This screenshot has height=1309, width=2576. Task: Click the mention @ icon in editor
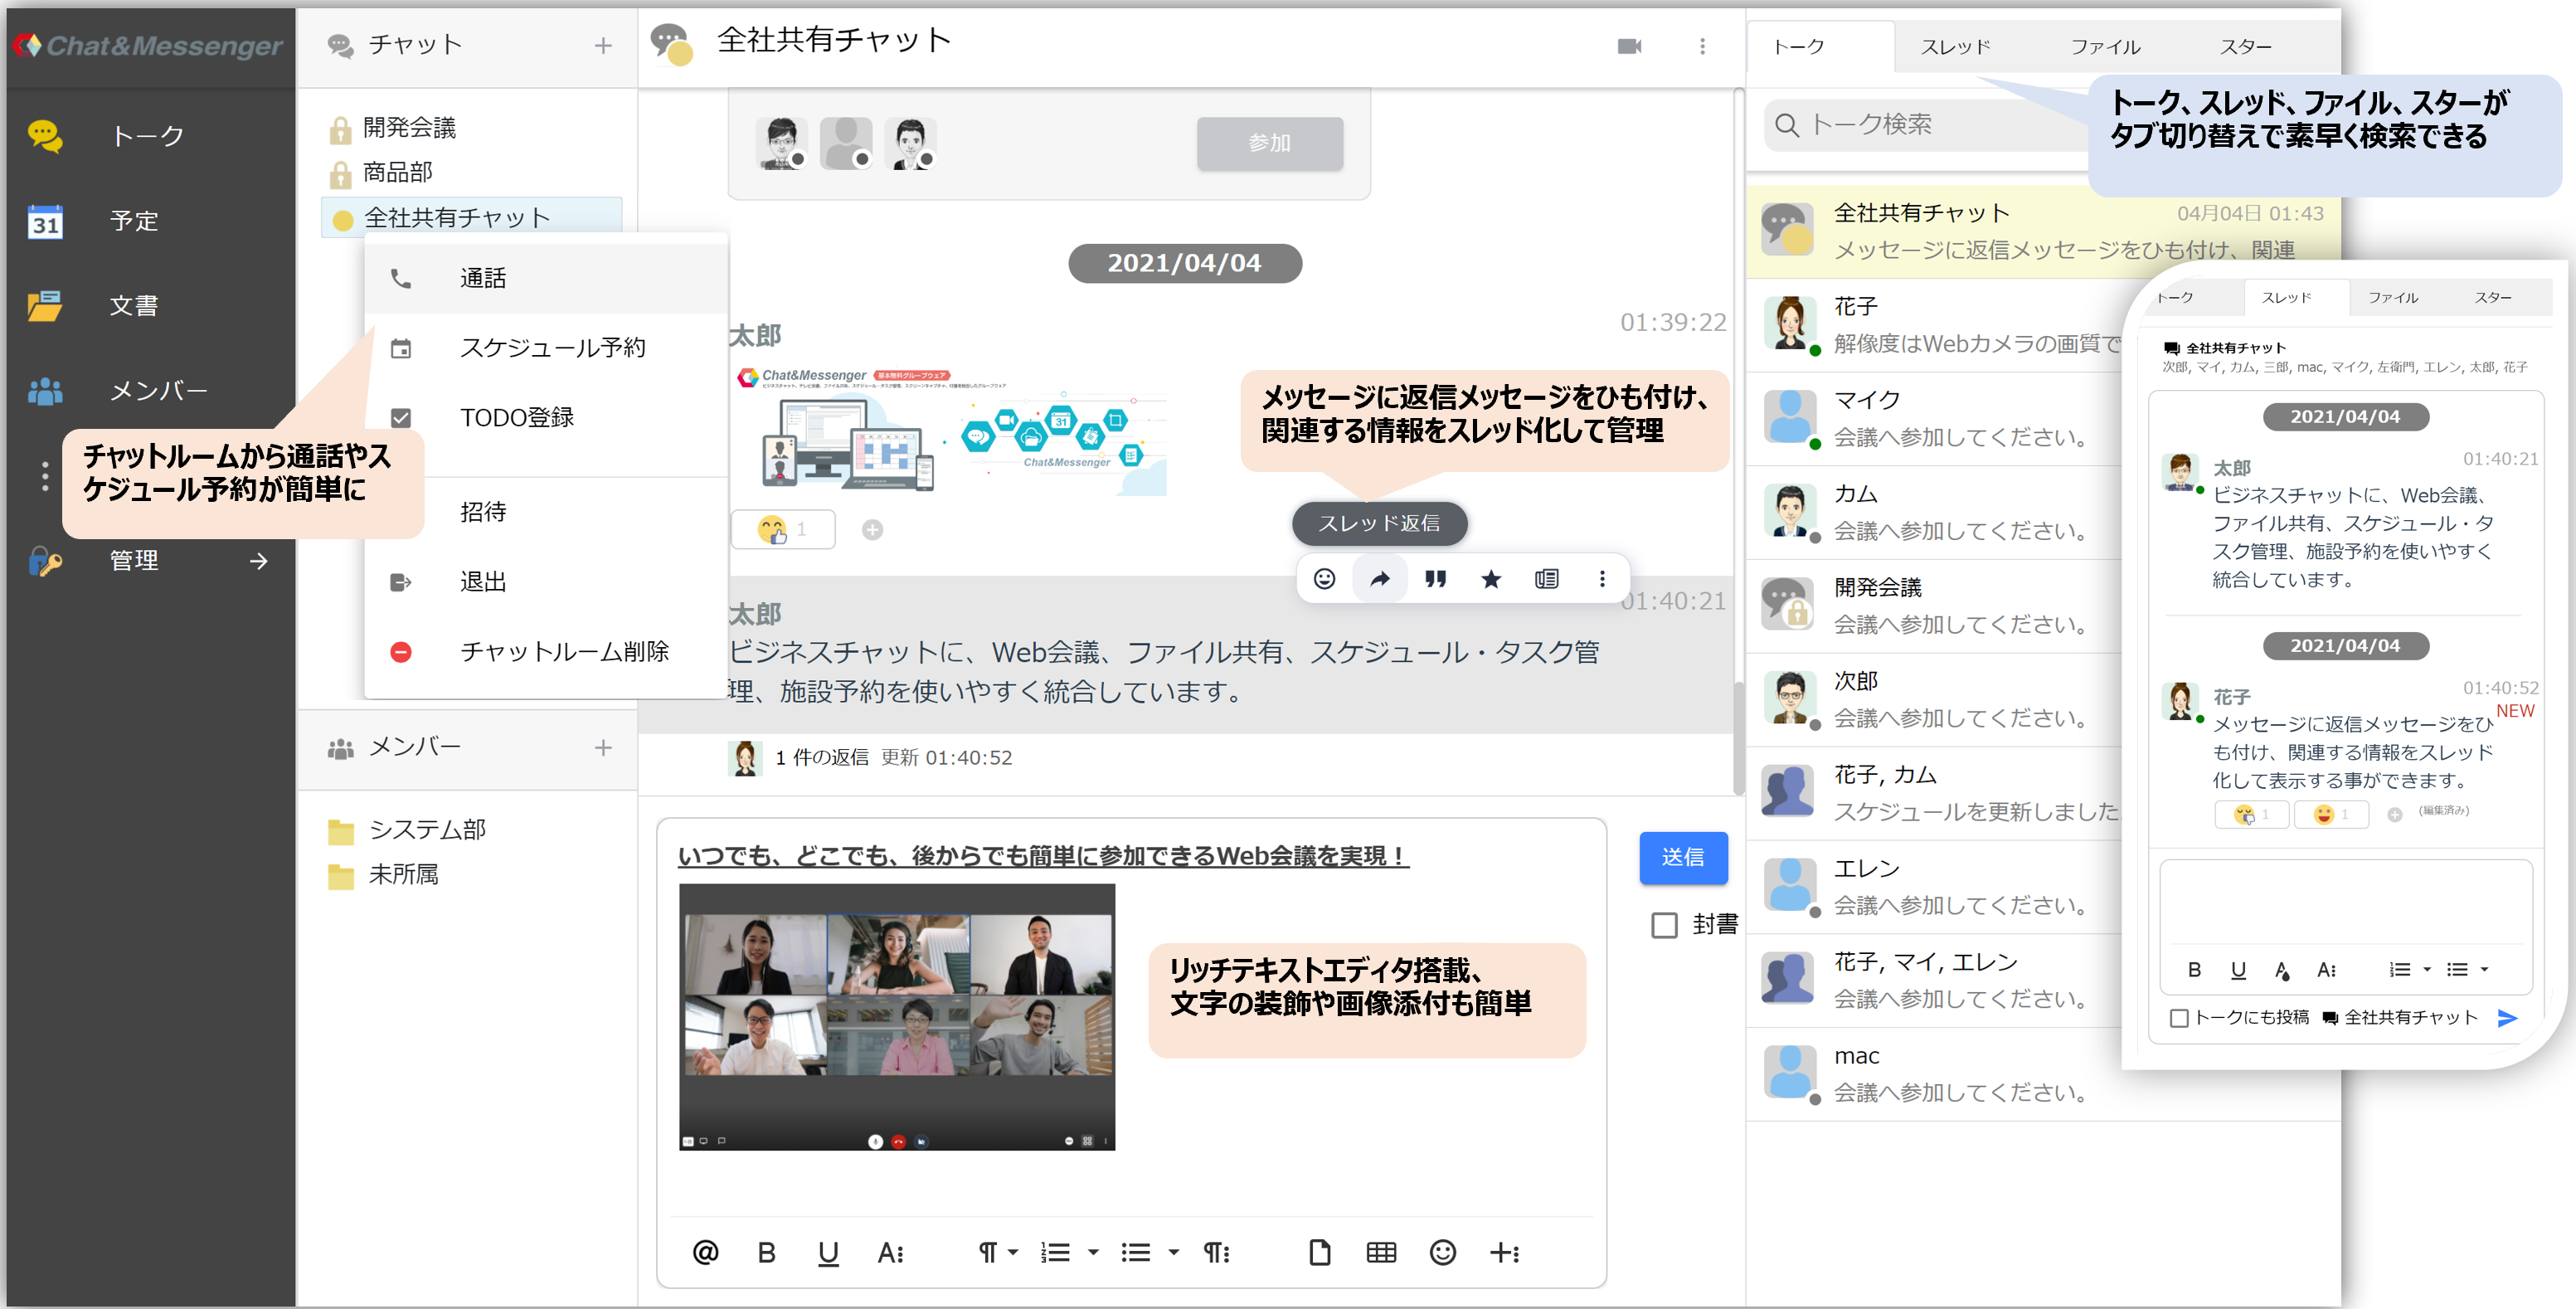click(x=705, y=1252)
